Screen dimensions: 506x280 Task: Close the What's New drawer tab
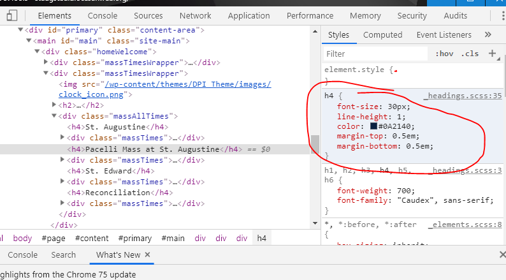coord(148,255)
